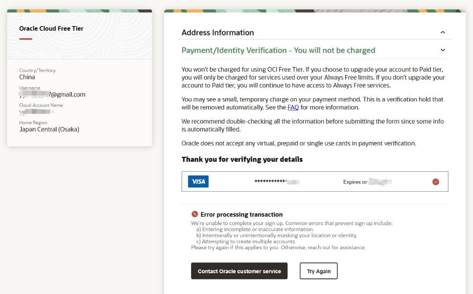
Task: Click the red underline accent below the Free Tier title
Action: (26, 39)
